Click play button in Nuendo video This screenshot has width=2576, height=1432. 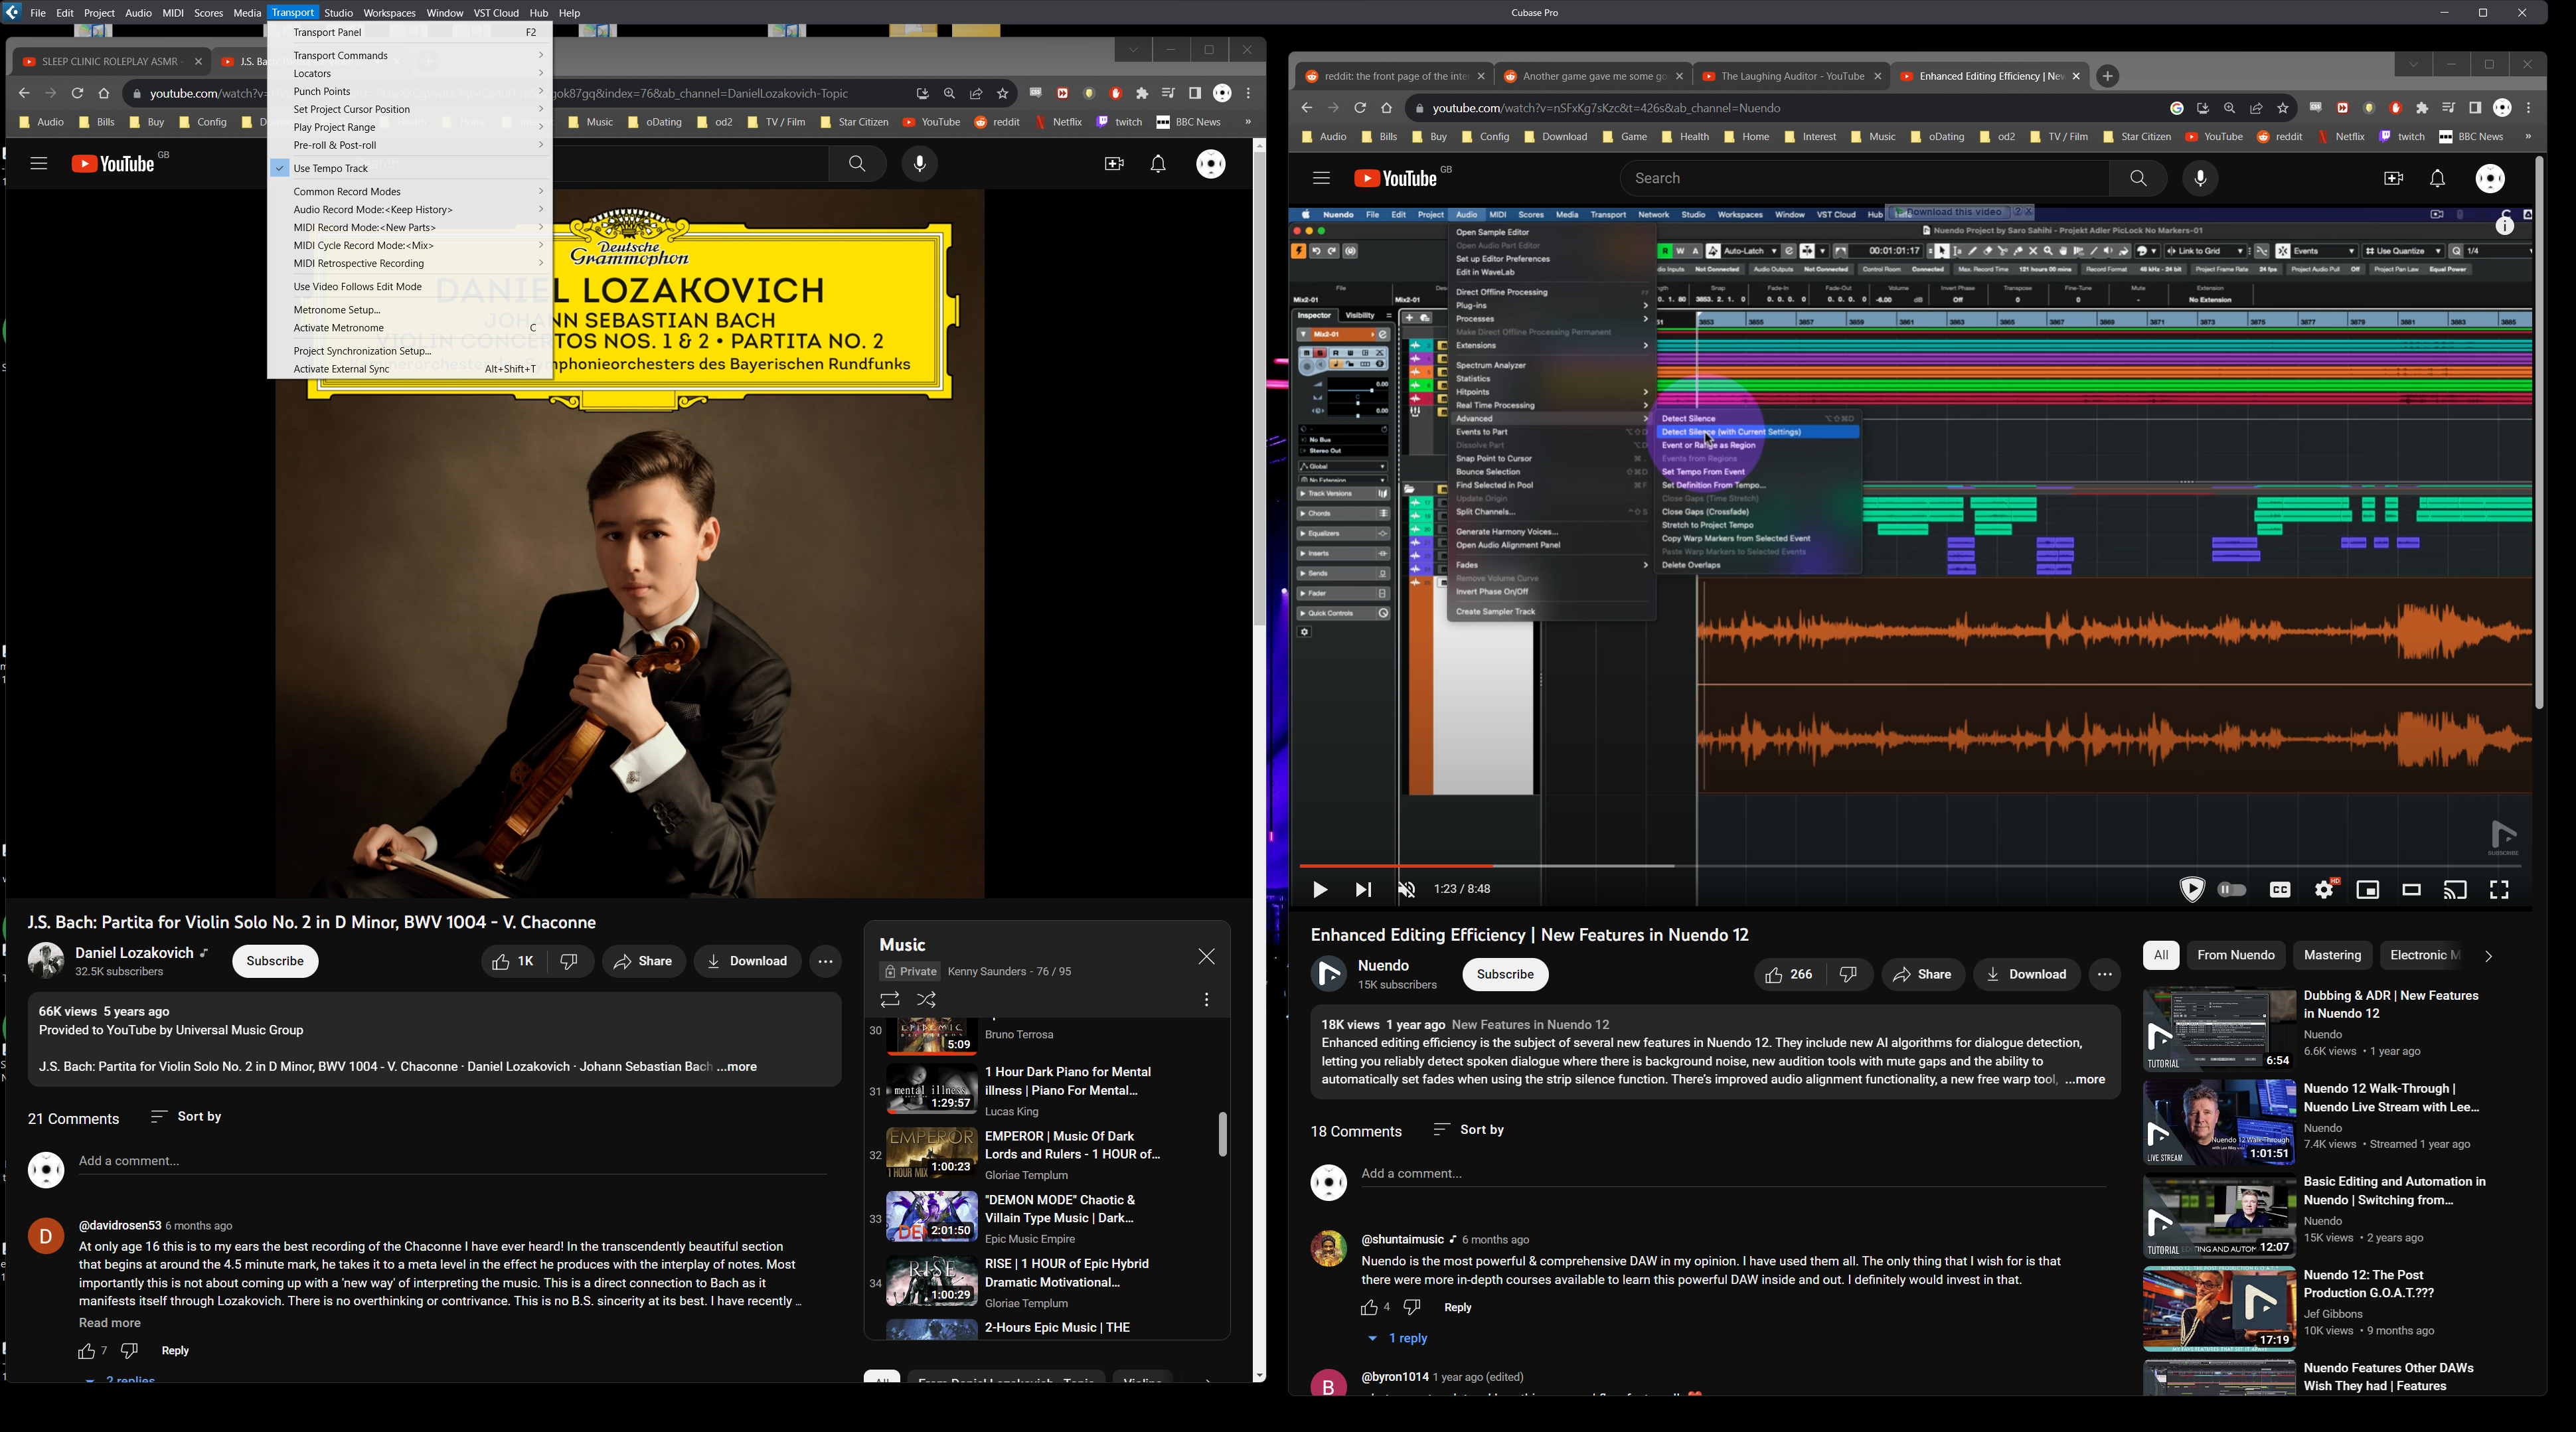(x=1320, y=890)
